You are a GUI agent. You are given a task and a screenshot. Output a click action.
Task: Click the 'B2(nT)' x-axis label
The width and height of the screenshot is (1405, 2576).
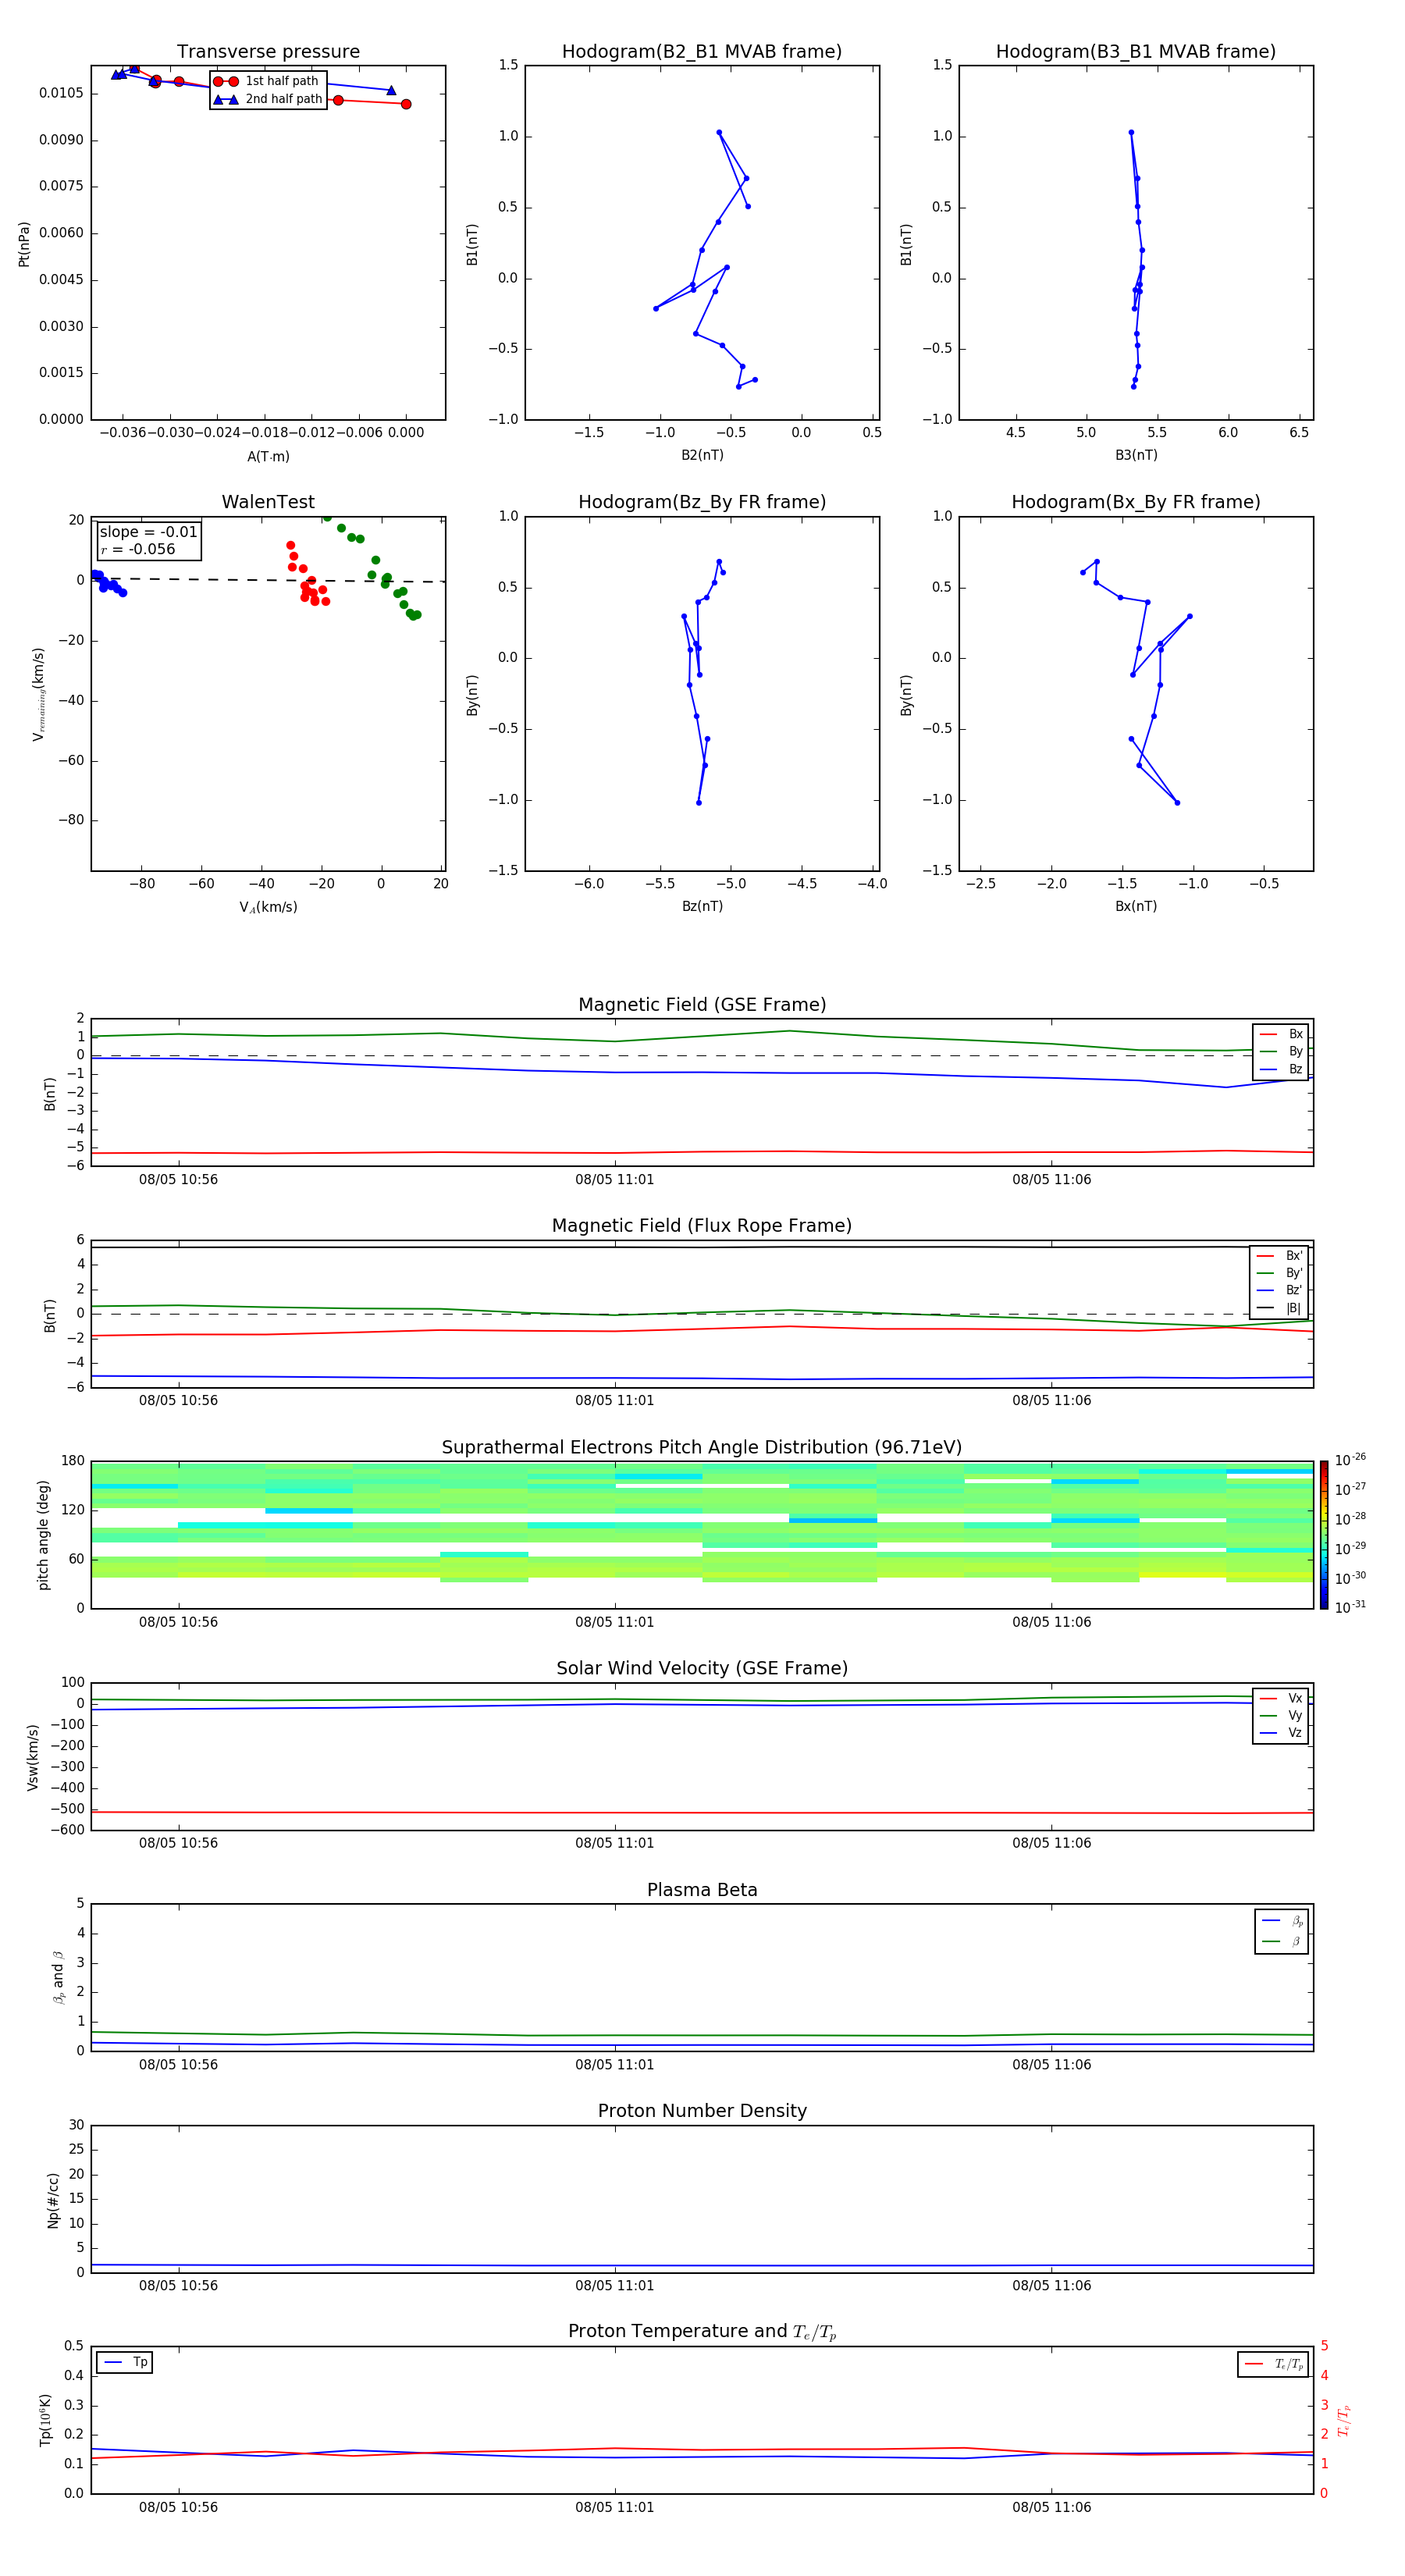pyautogui.click(x=702, y=455)
